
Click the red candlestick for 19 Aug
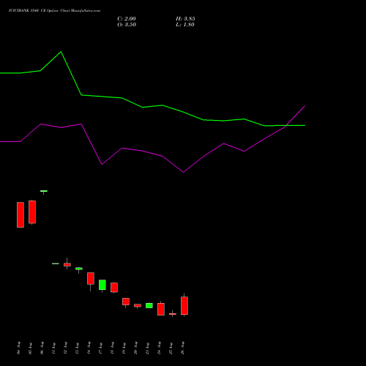click(x=126, y=302)
